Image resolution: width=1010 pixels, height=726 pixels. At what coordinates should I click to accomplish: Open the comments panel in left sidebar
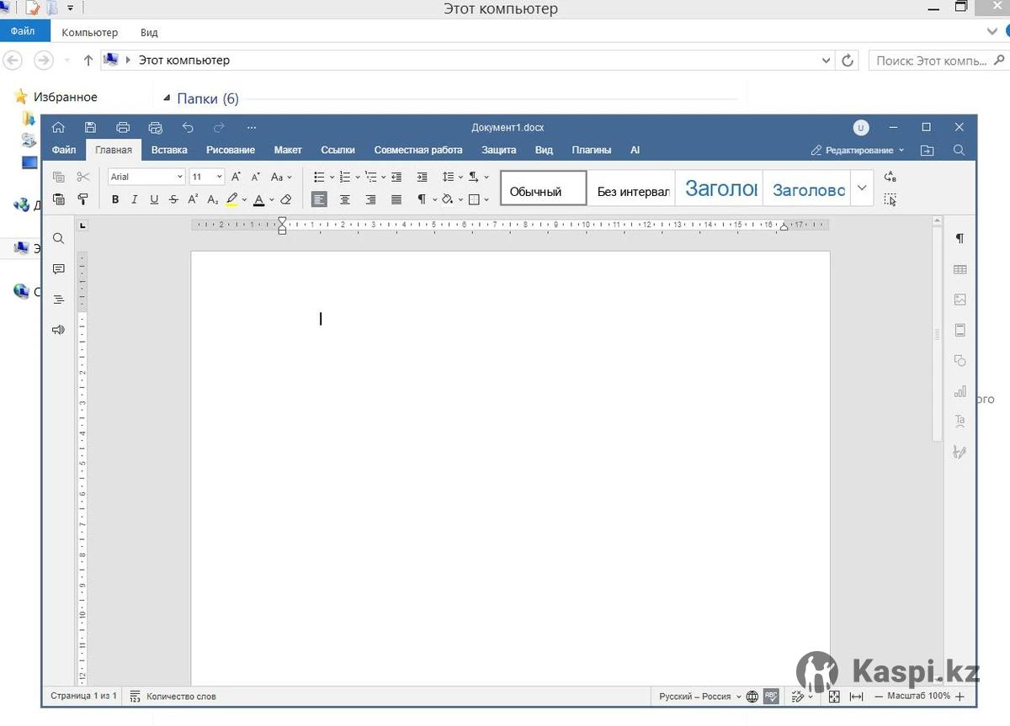pos(58,269)
